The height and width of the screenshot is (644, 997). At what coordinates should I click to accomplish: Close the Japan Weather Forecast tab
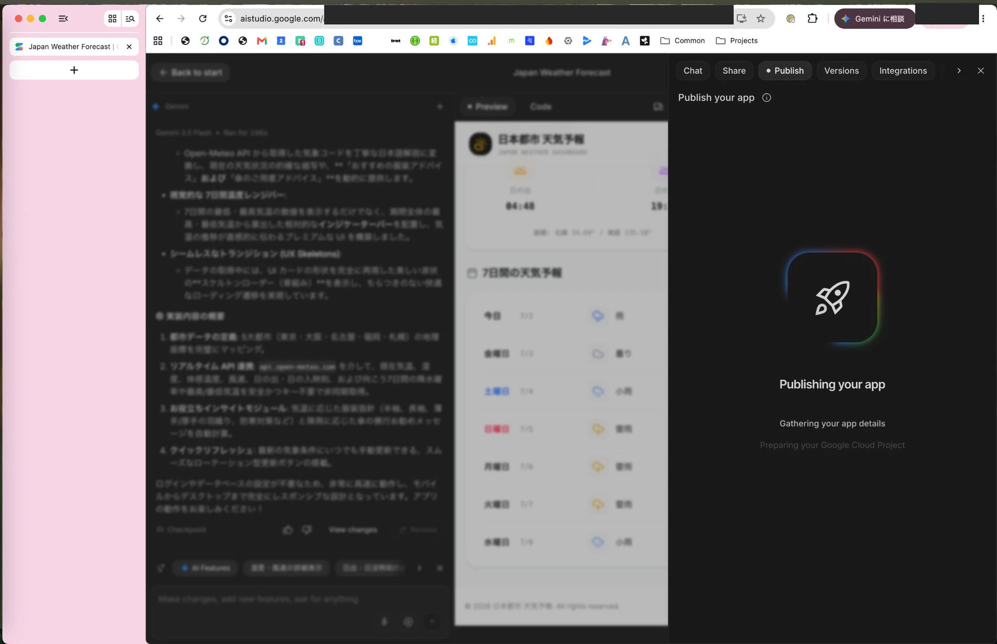(x=129, y=46)
